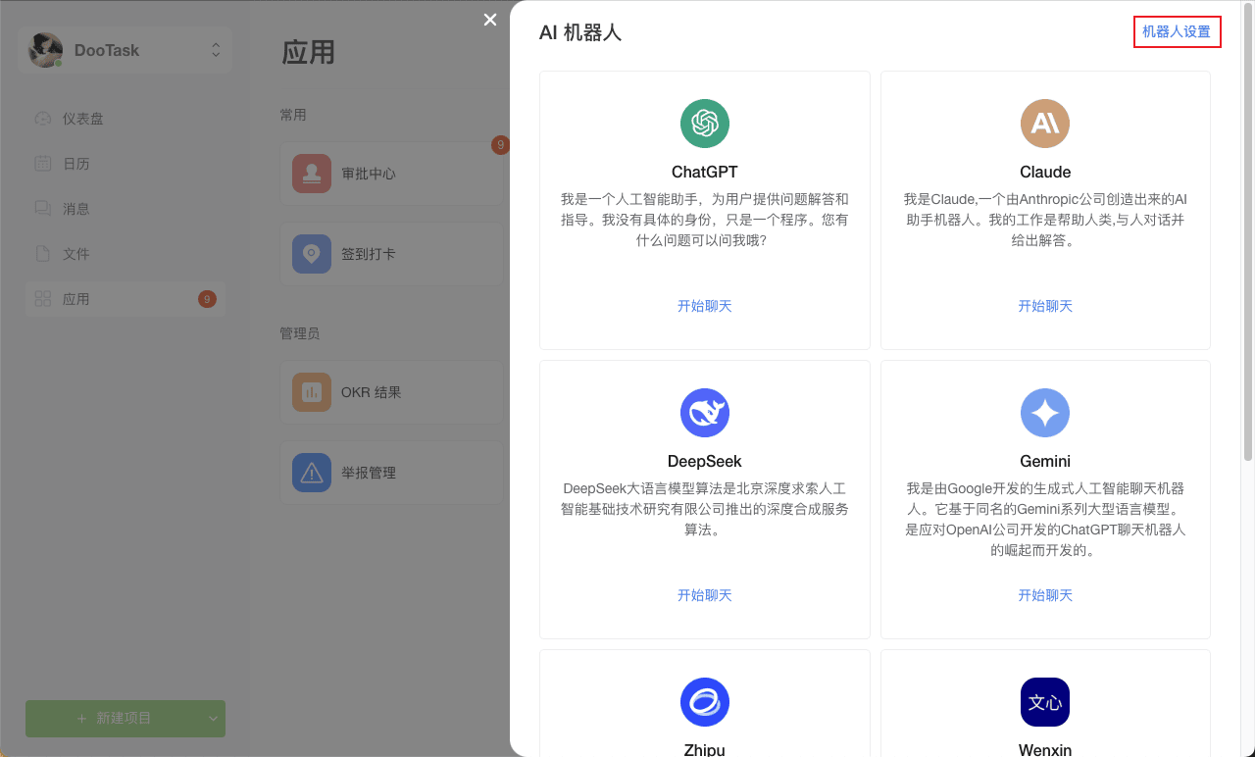The image size is (1255, 757).
Task: Click the Wenxin 文心 icon
Action: (1045, 702)
